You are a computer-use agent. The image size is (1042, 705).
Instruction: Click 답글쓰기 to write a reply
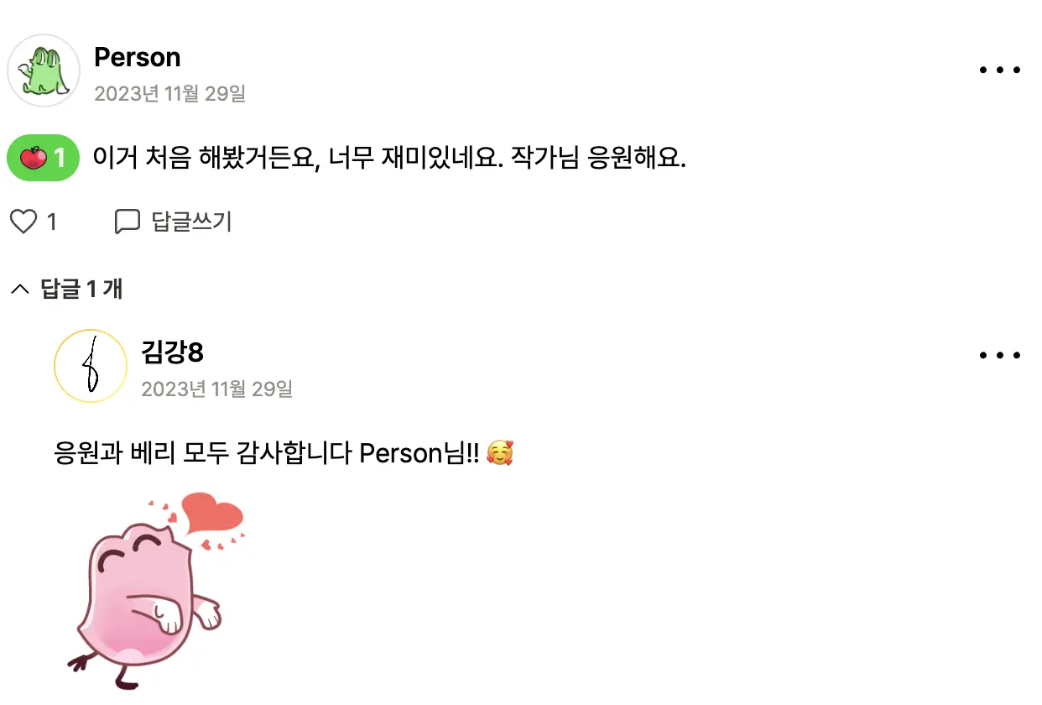[x=191, y=222]
